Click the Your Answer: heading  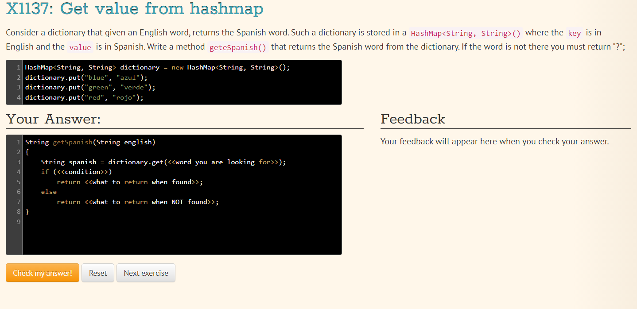point(54,119)
